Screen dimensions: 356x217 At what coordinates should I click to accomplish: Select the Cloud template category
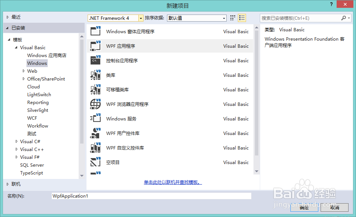[34, 87]
